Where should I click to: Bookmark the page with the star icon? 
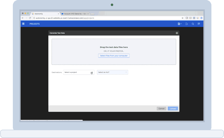coord(182,18)
